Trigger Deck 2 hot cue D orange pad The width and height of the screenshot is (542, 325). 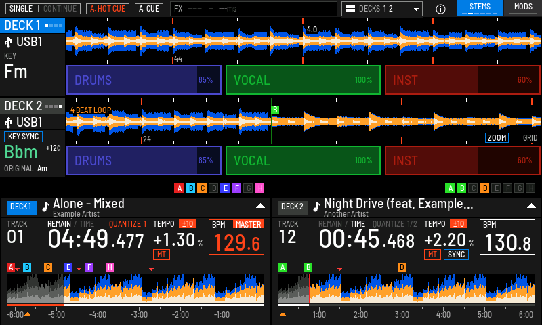pos(484,188)
